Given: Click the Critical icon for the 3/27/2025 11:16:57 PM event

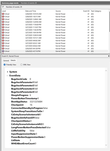Looking at the screenshot, I should coord(3,27).
